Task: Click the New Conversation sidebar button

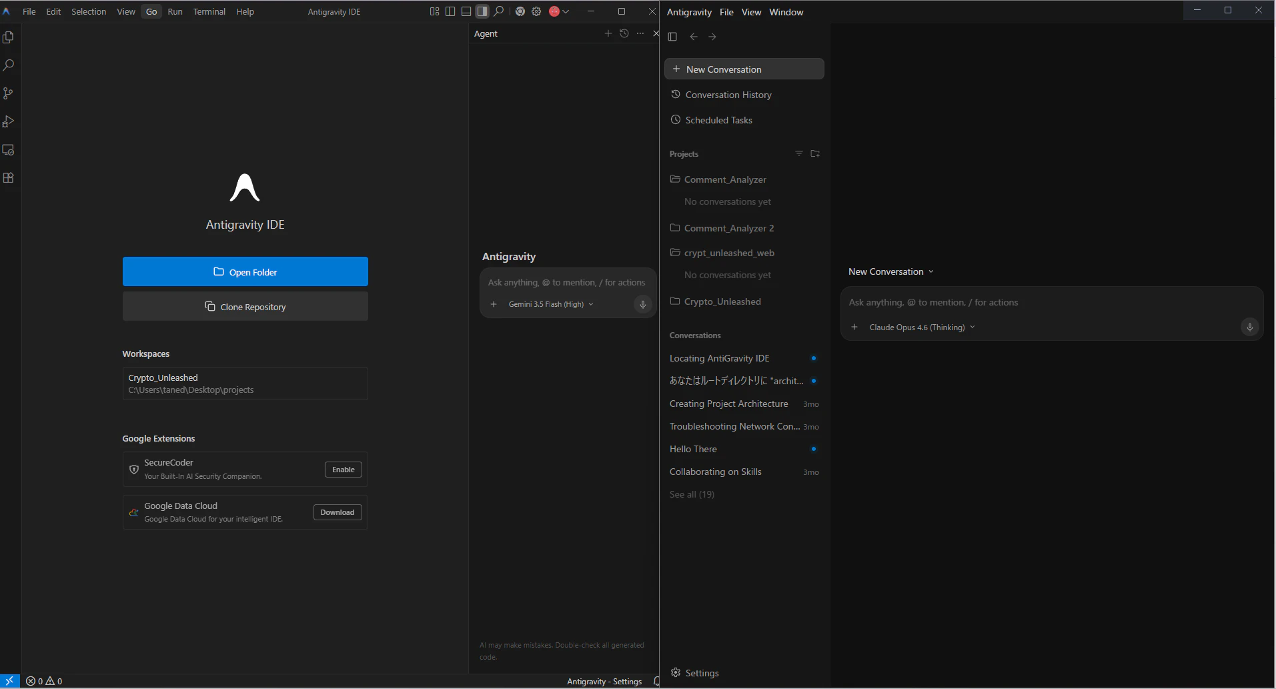Action: coord(744,69)
